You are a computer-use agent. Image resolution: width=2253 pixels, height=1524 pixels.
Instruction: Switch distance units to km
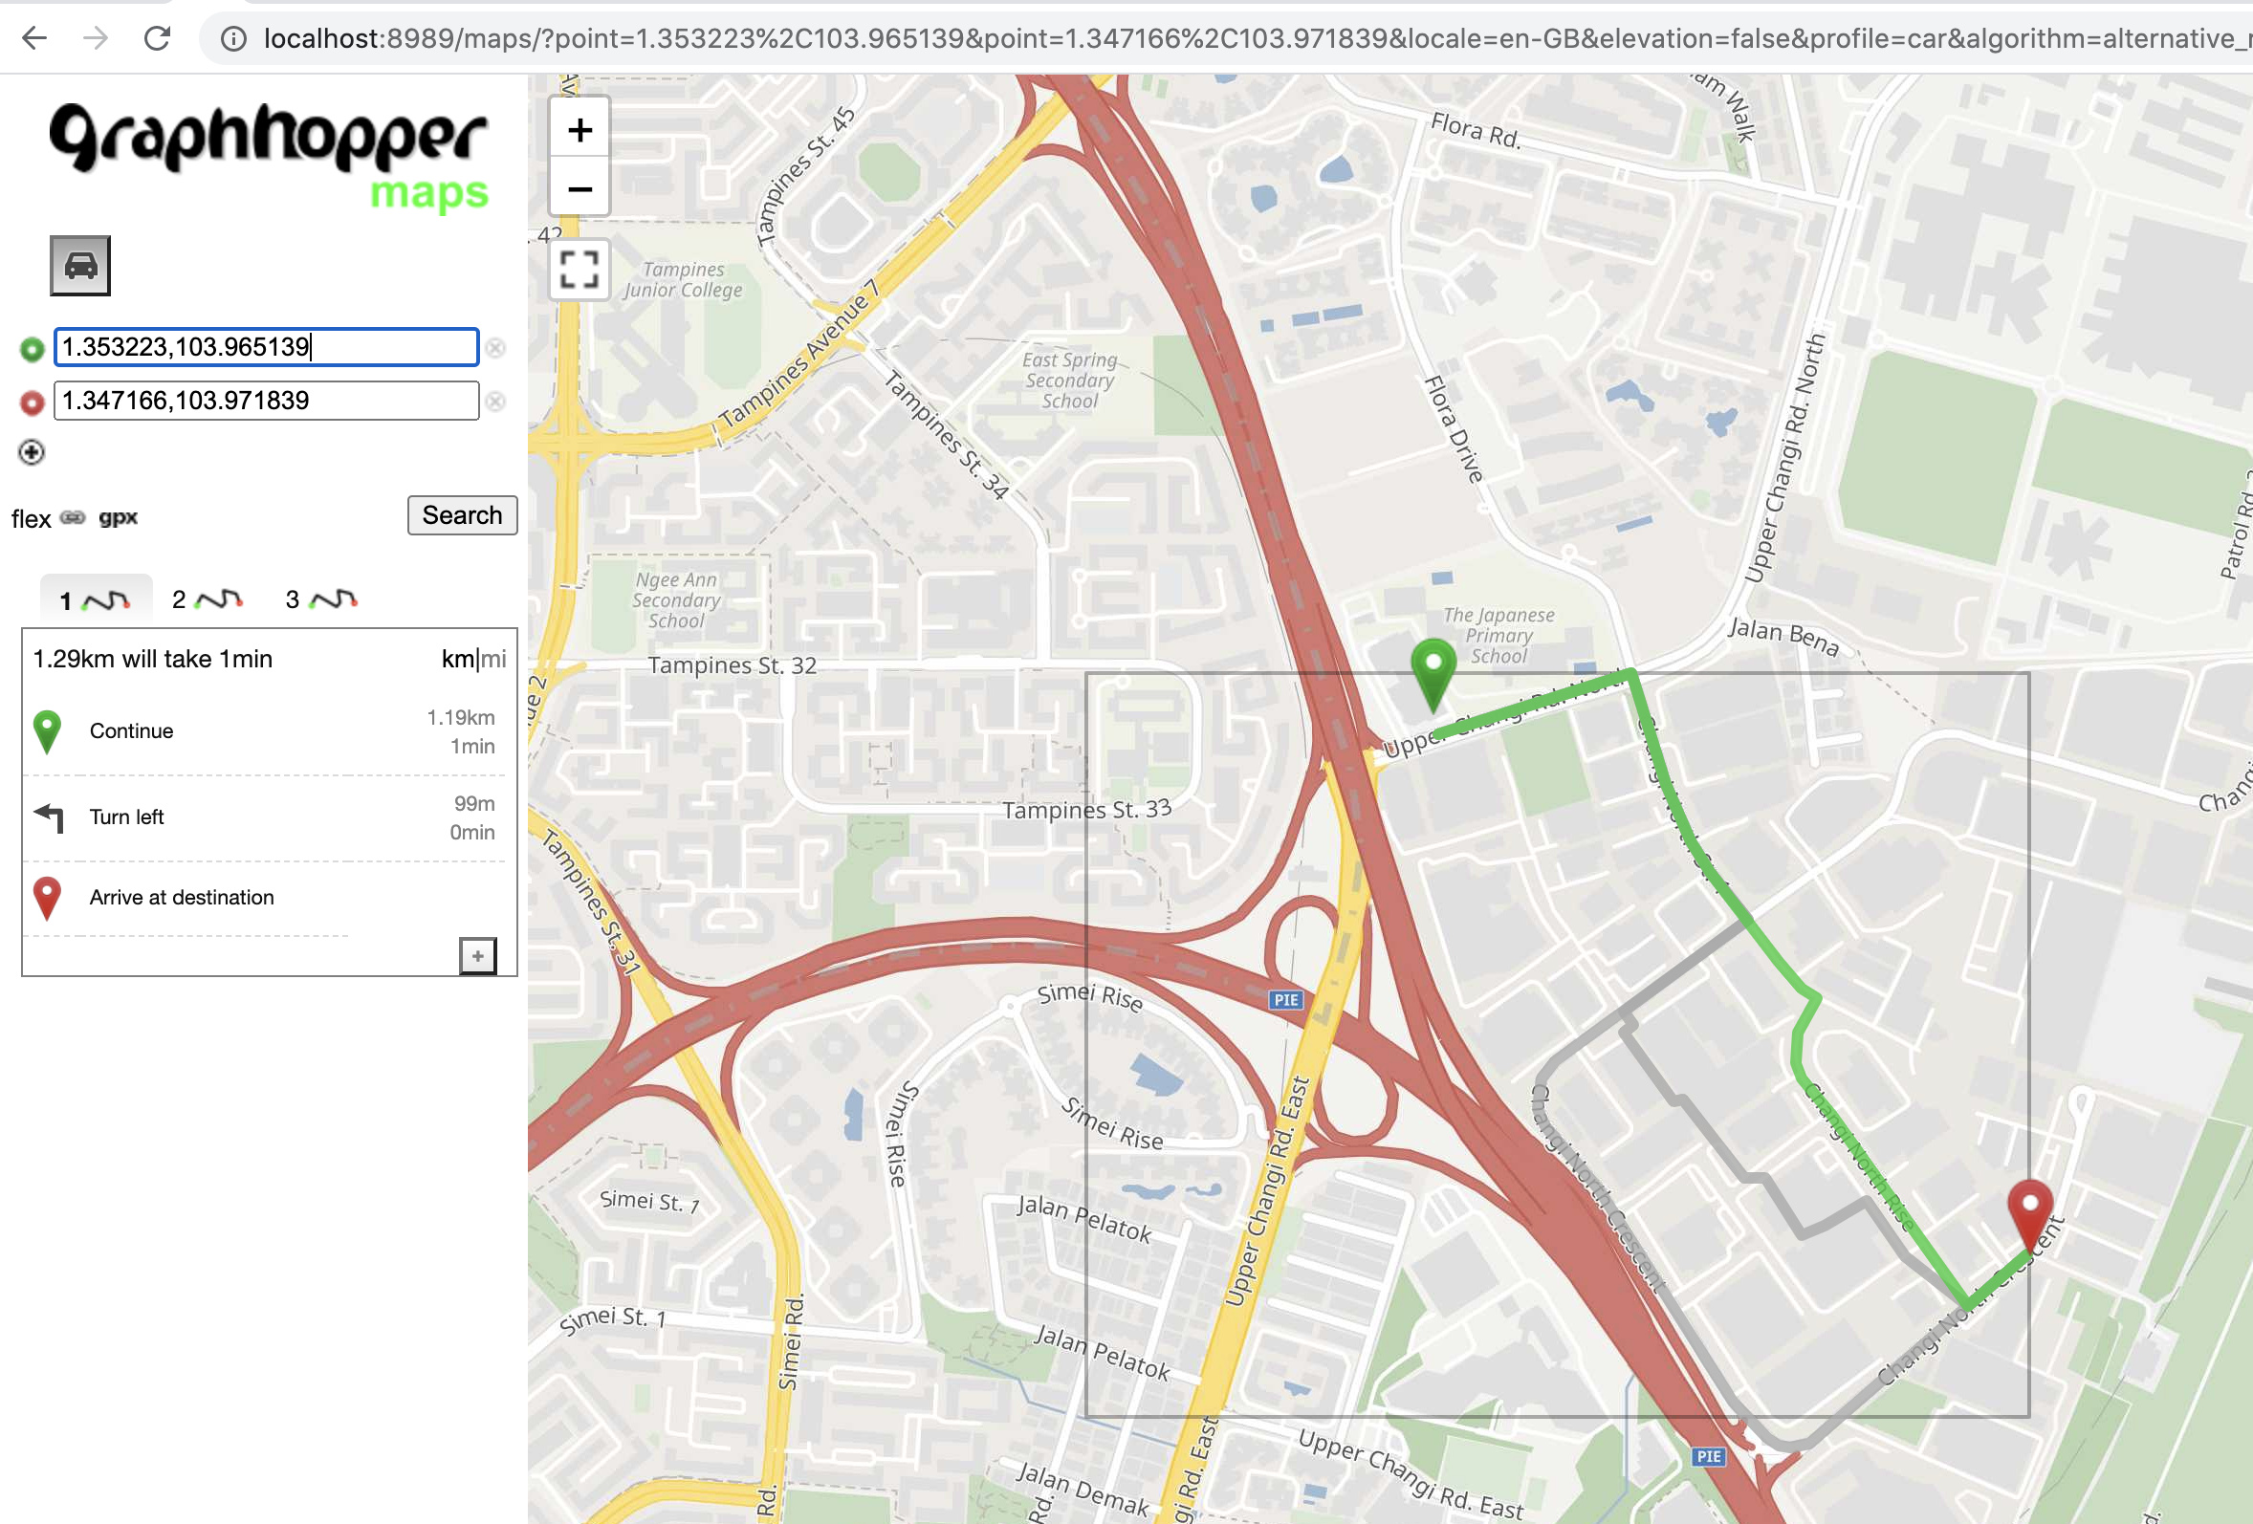pyautogui.click(x=457, y=660)
